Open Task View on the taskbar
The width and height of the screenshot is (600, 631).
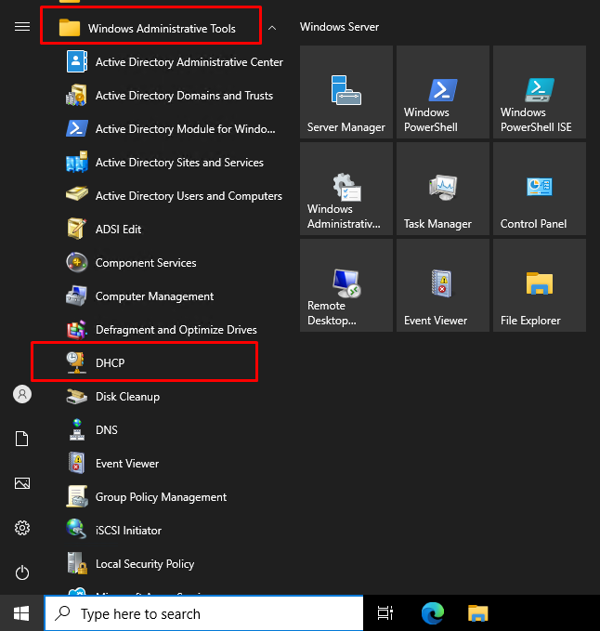pos(385,613)
